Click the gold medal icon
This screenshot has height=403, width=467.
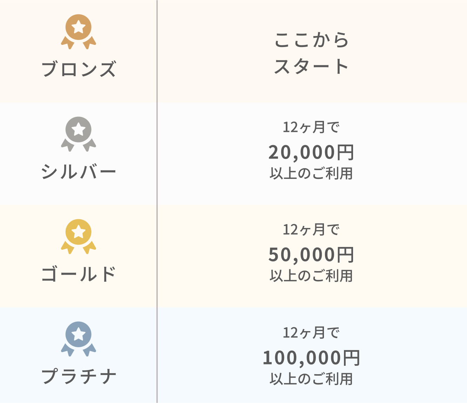pyautogui.click(x=79, y=237)
